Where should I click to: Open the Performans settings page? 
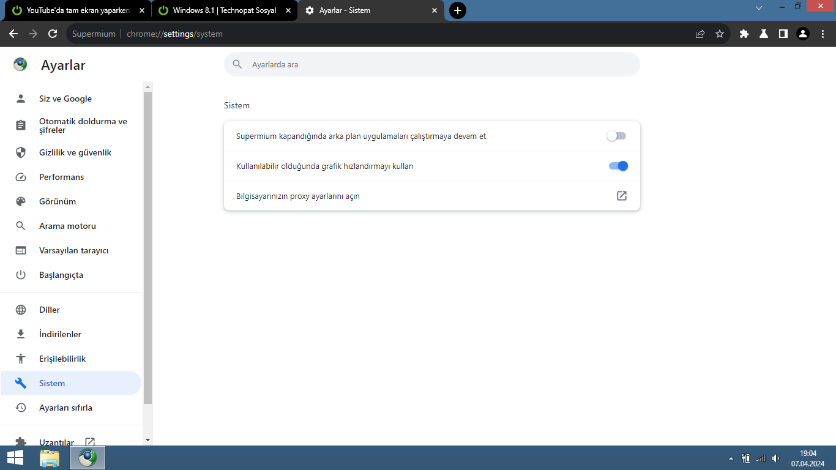point(71,177)
